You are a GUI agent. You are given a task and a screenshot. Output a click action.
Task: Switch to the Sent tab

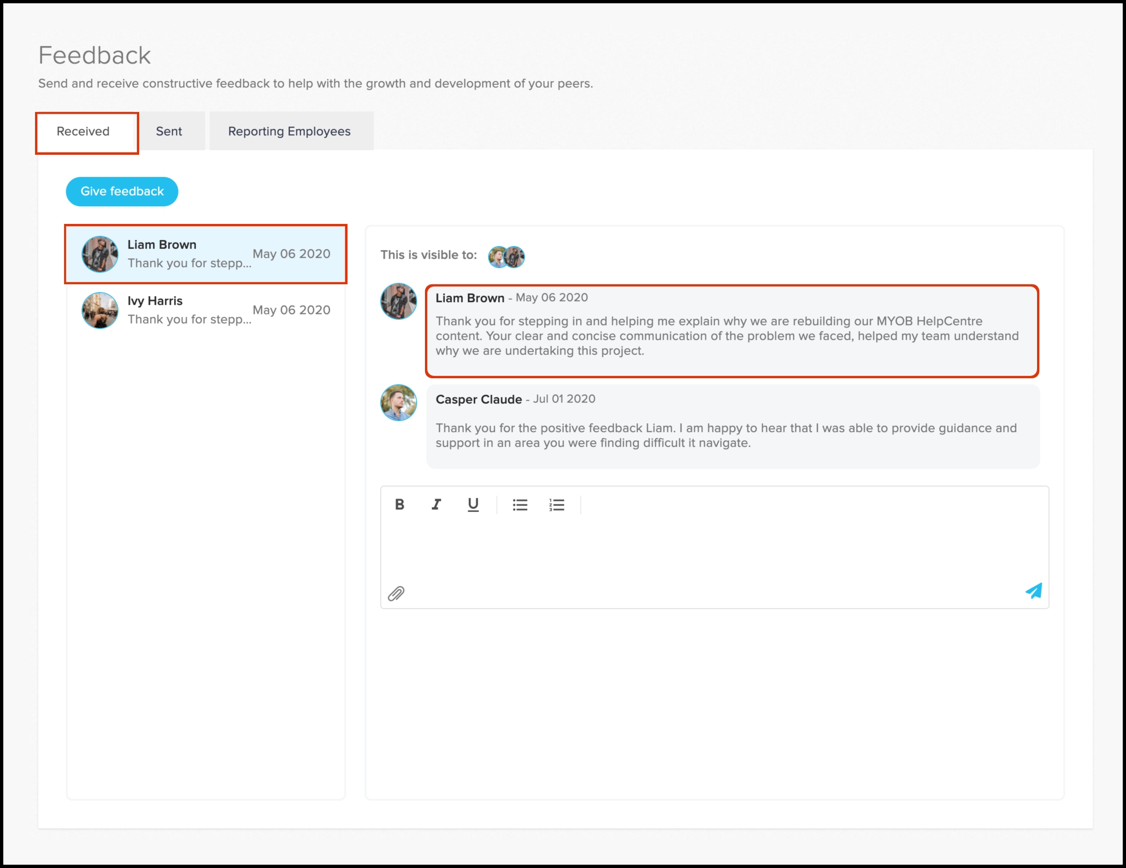169,131
